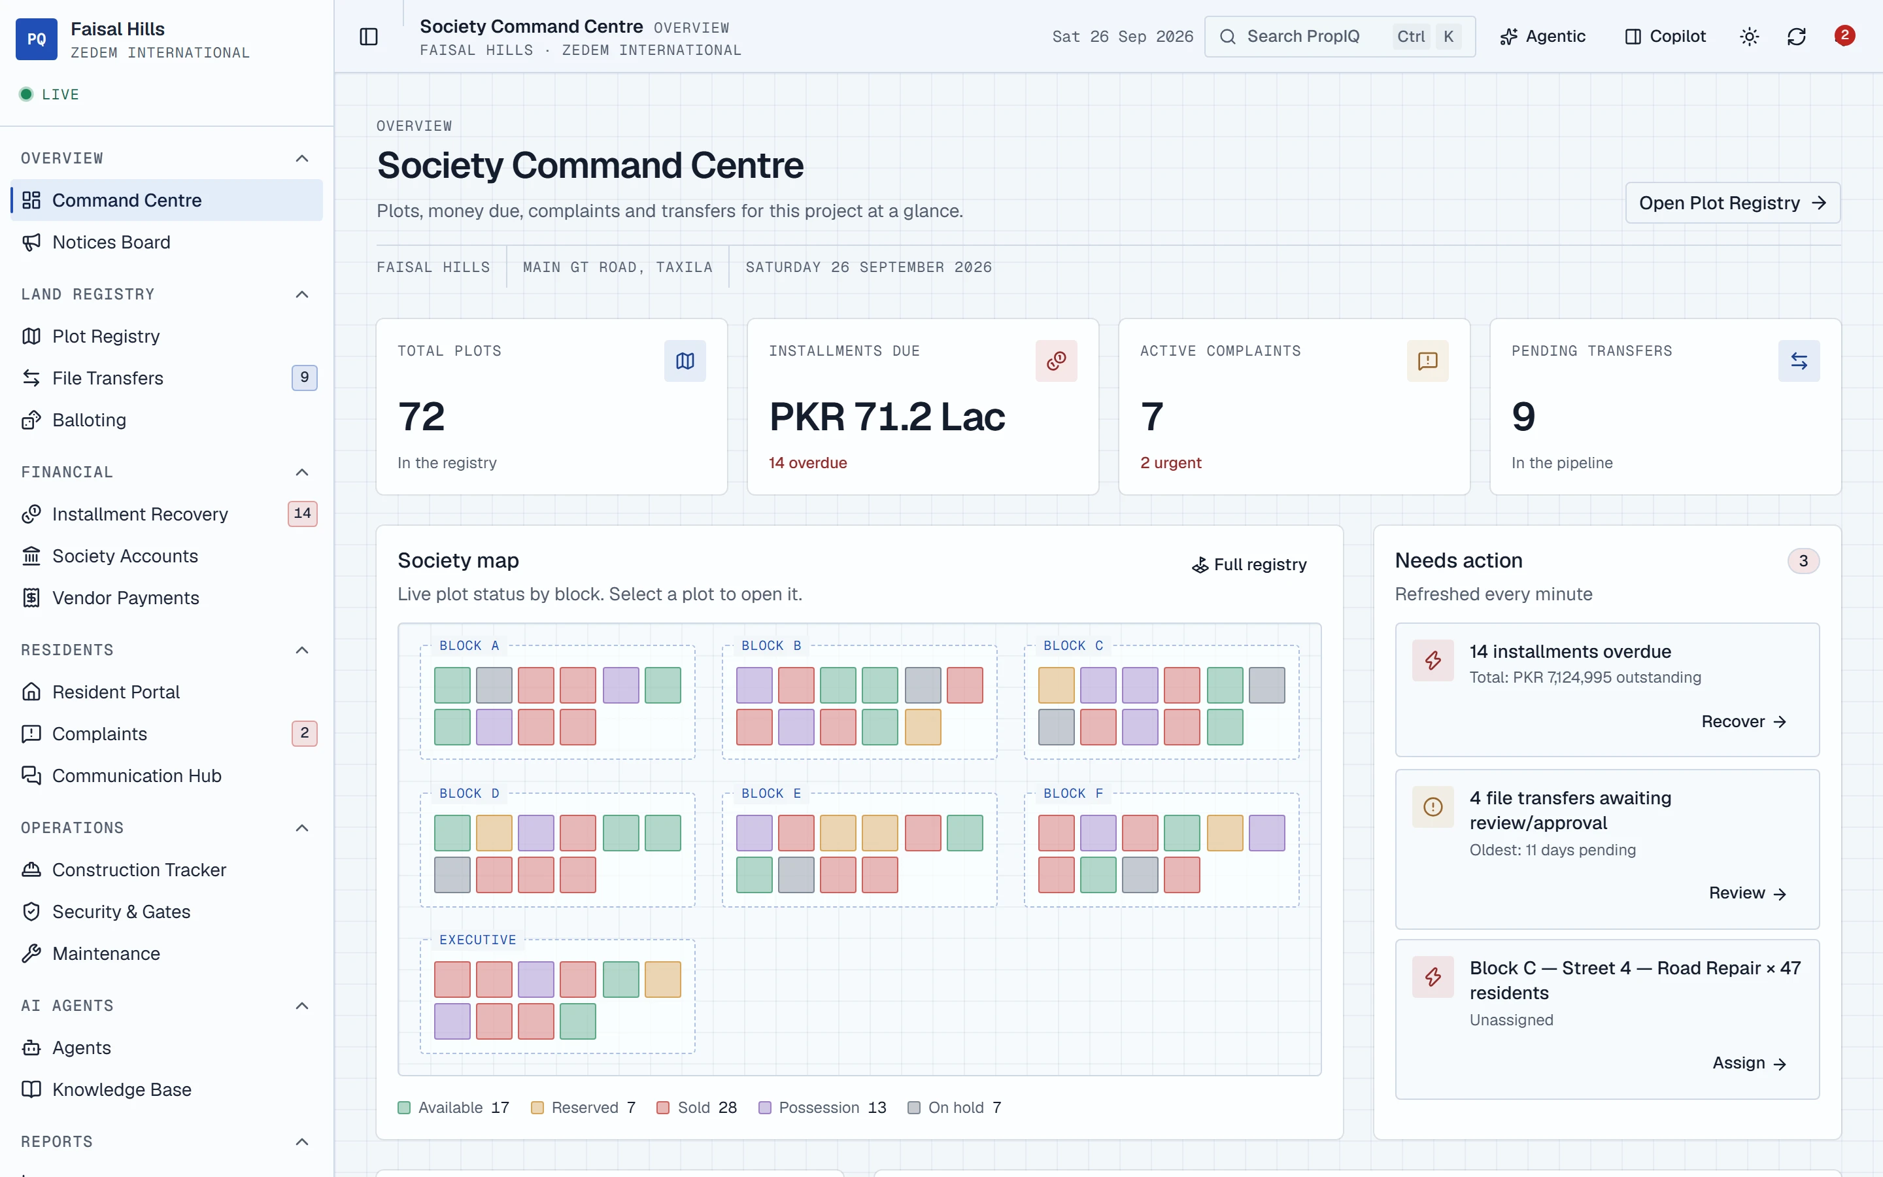The image size is (1883, 1177).
Task: Open Balloting menu item
Action: [x=167, y=420]
